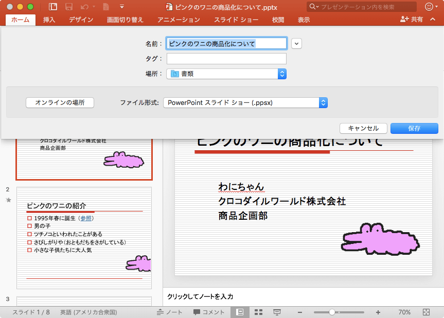Click the pink crocodile image on main slide
The width and height of the screenshot is (444, 318).
[380, 240]
